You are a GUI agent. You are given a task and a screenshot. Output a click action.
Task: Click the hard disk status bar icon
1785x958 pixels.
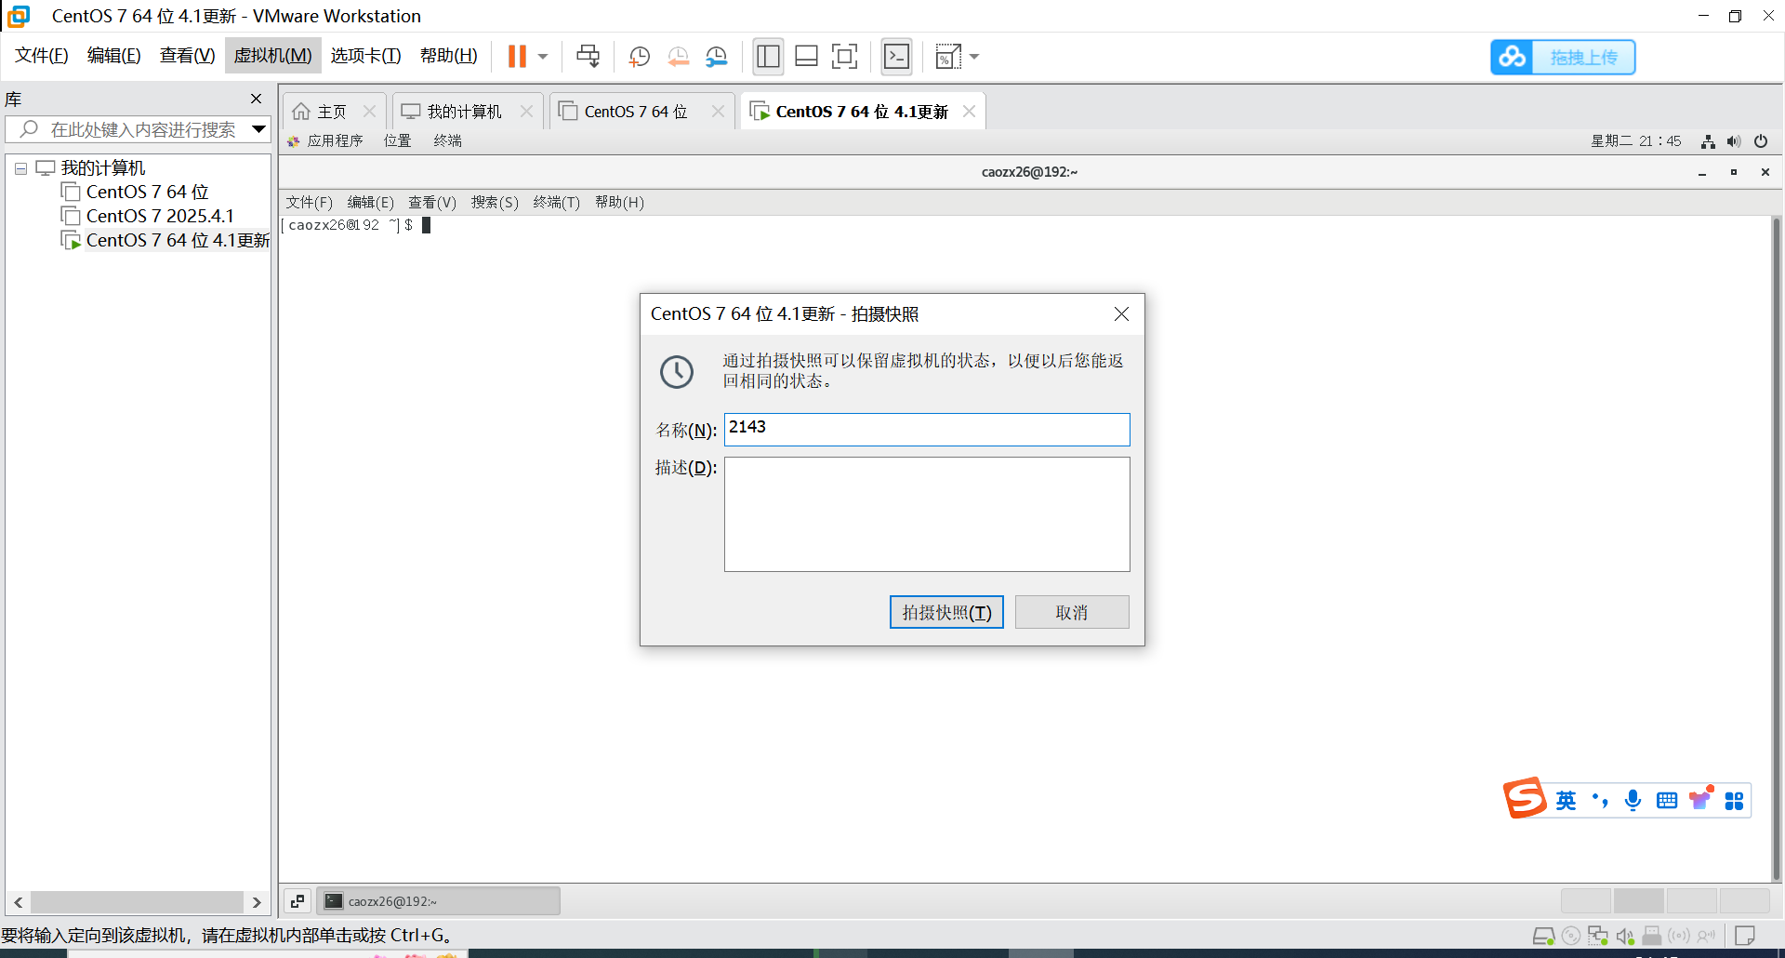[x=1543, y=936]
